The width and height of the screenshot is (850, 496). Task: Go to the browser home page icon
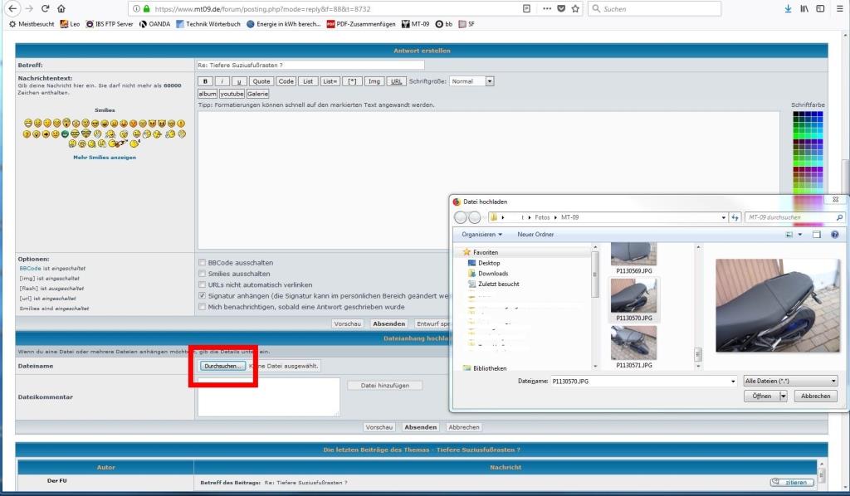[61, 8]
